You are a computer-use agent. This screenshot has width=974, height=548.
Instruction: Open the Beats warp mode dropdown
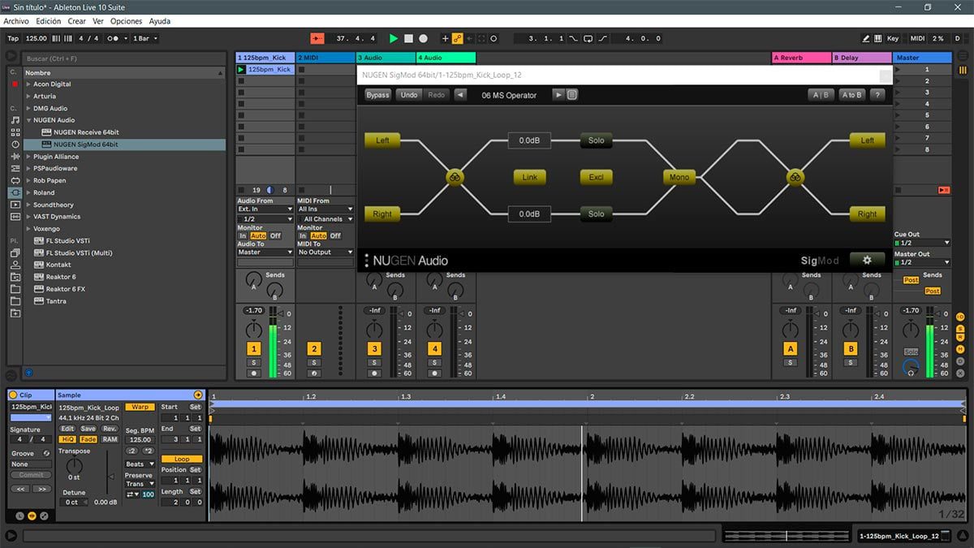[x=140, y=464]
